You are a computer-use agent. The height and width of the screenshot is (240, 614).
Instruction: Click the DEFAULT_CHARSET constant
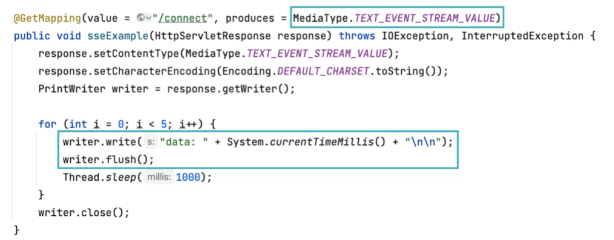324,71
